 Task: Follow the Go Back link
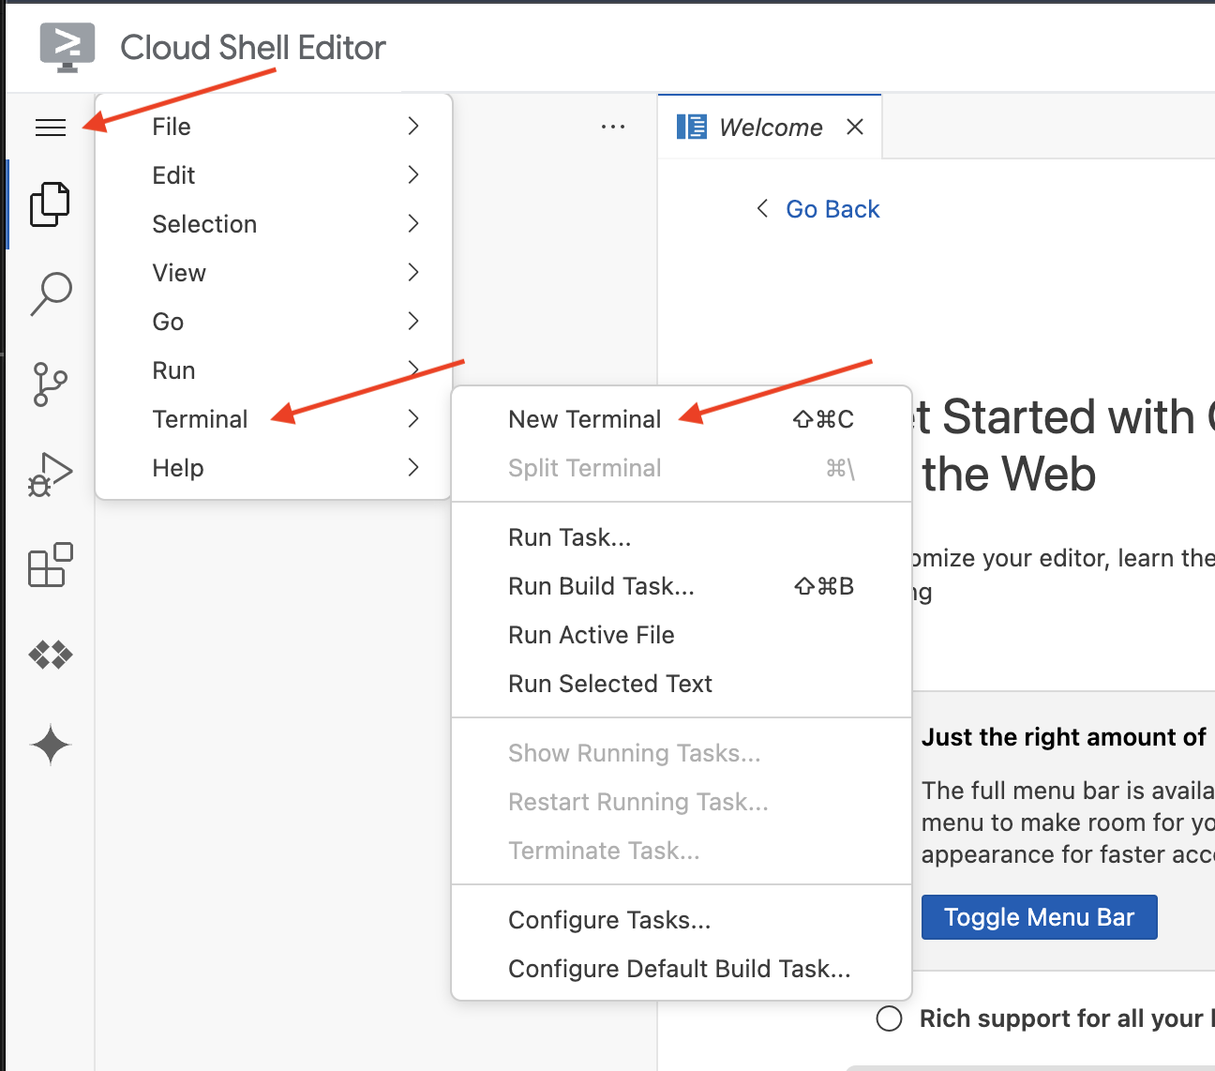(832, 209)
